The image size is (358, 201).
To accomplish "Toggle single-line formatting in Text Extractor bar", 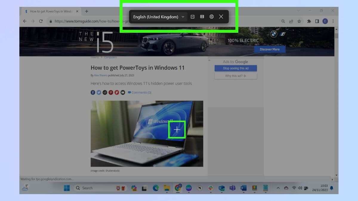I will point(192,17).
